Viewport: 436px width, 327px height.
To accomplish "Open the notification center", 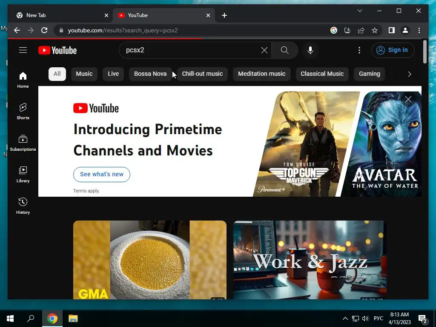I will (x=422, y=318).
